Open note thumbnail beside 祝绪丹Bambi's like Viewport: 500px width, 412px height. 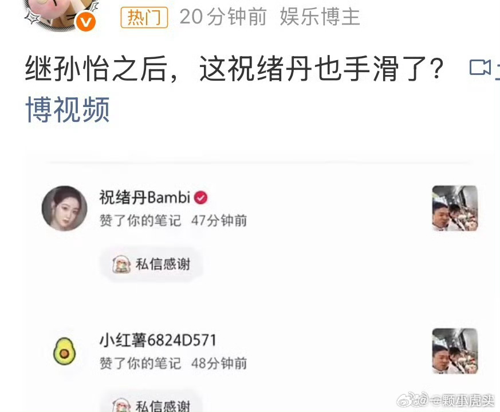click(455, 208)
